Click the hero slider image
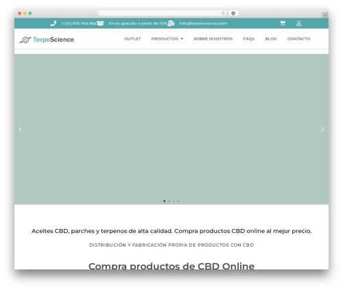Viewport: 343px width, 290px height. [x=171, y=129]
